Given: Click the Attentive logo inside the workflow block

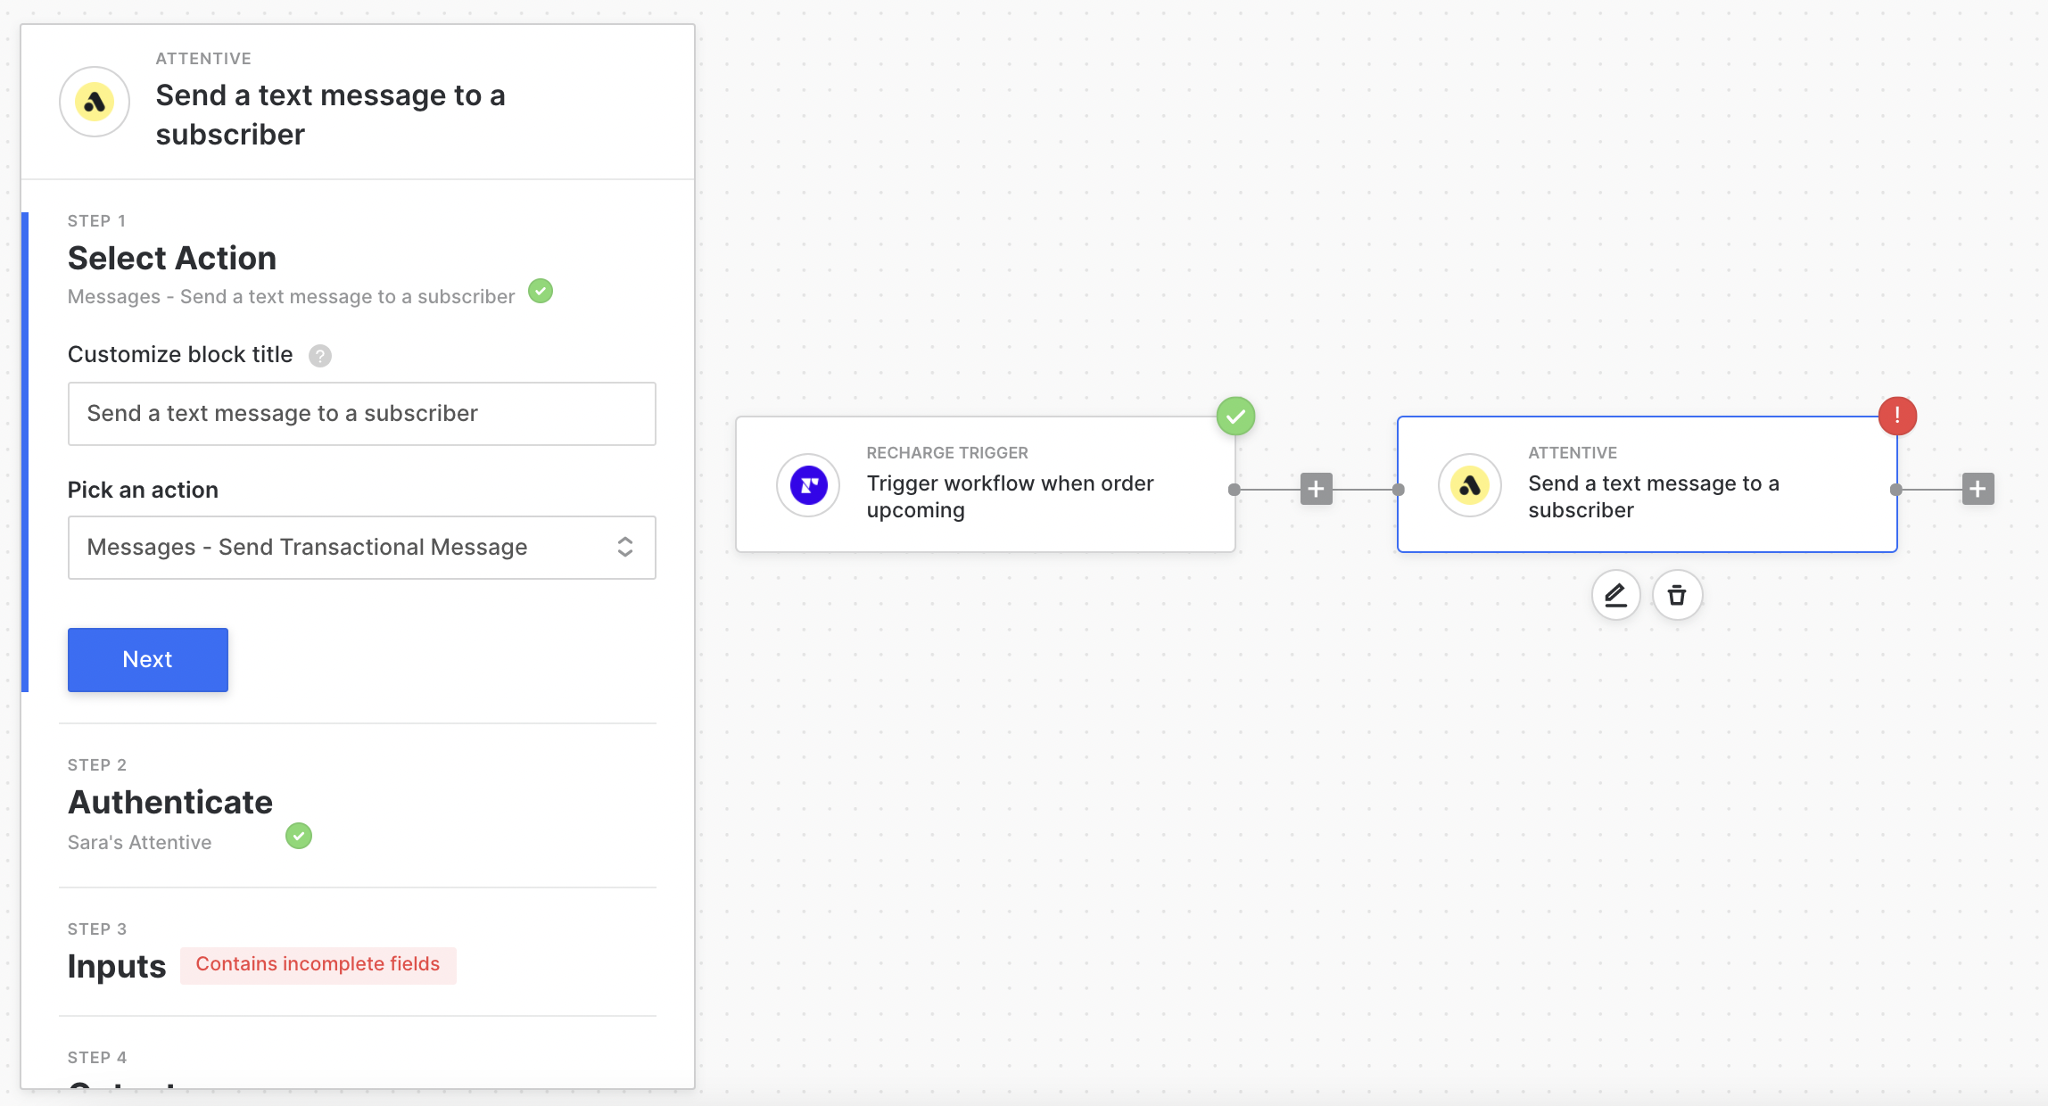Looking at the screenshot, I should point(1469,485).
